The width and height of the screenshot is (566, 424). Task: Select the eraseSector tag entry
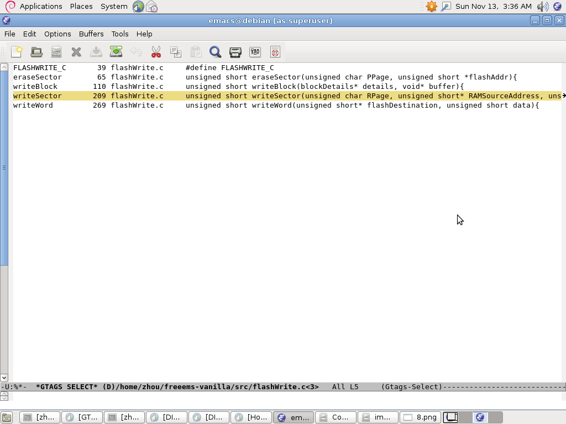[38, 77]
